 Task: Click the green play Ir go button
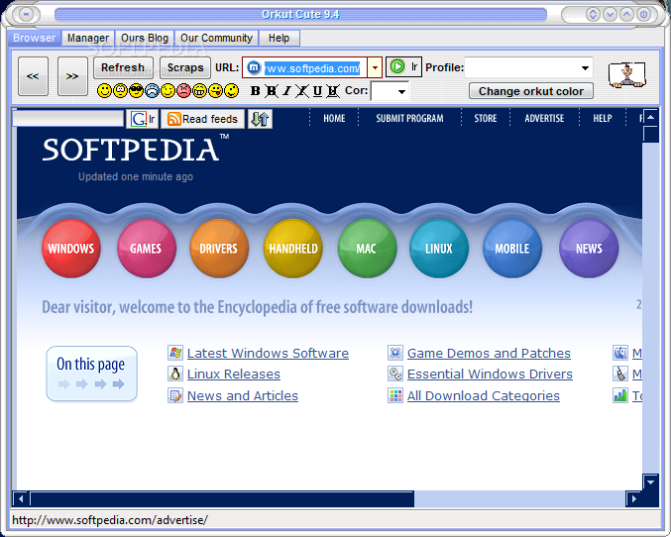tap(403, 66)
